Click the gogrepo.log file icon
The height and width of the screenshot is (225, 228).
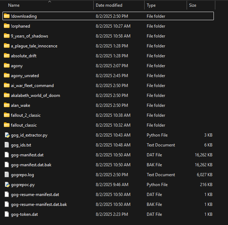pyautogui.click(x=6, y=175)
